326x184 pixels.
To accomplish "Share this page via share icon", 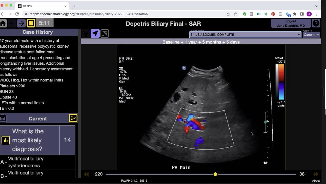I will pyautogui.click(x=228, y=14).
